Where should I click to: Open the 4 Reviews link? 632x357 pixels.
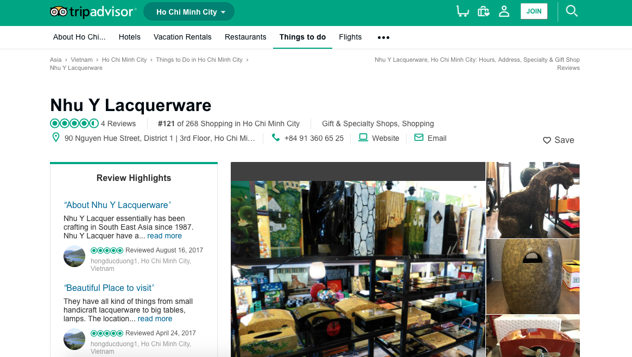[118, 124]
